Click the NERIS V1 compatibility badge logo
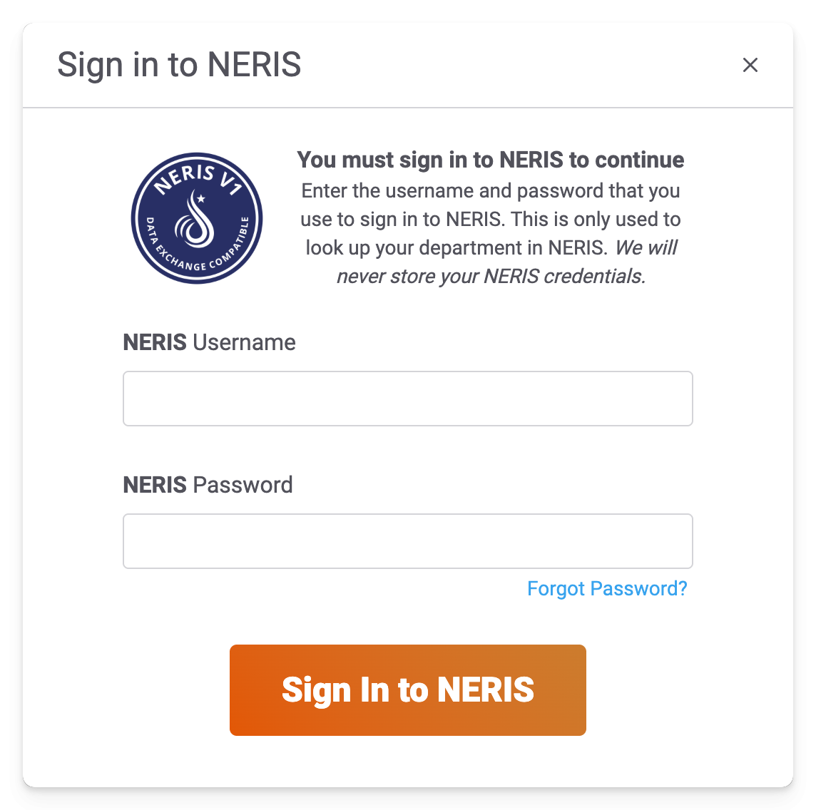Image resolution: width=816 pixels, height=810 pixels. 197,218
